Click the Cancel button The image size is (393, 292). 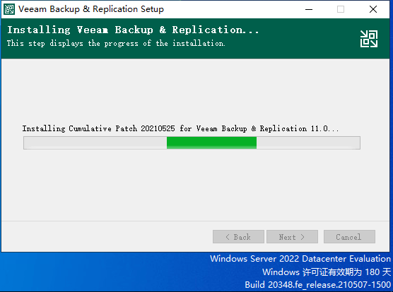(x=349, y=236)
